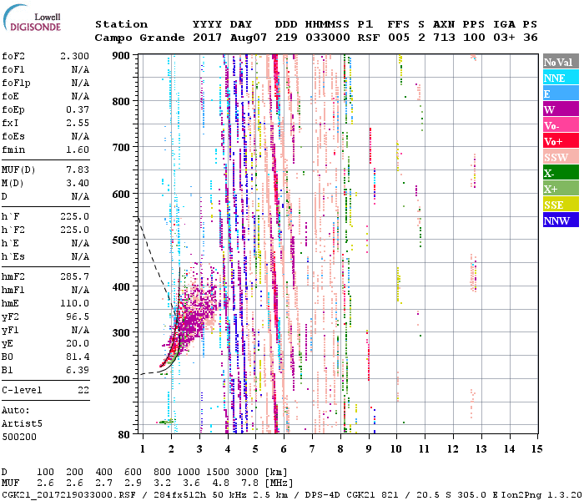Click the AXN value 713

click(x=444, y=38)
